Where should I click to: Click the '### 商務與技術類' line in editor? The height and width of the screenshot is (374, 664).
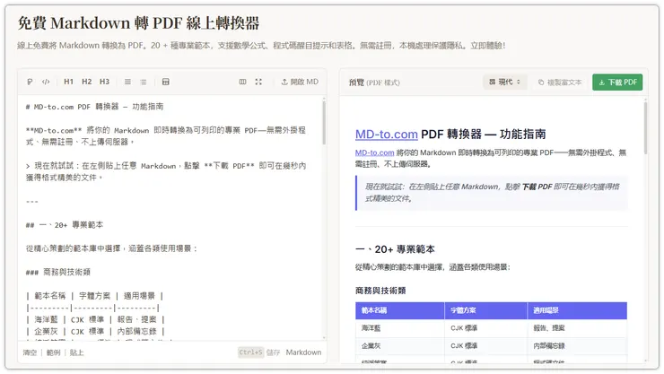click(58, 272)
